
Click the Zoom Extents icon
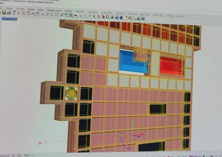pyautogui.click(x=57, y=15)
